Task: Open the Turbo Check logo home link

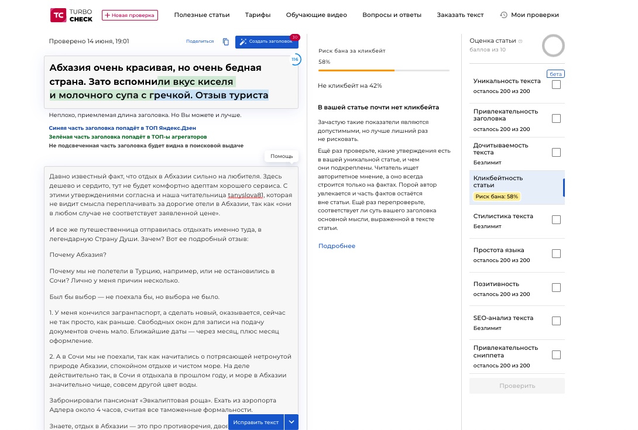Action: [71, 15]
